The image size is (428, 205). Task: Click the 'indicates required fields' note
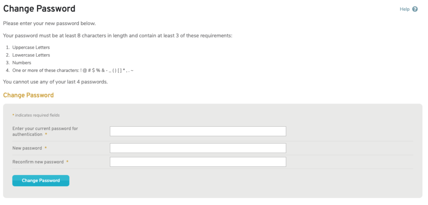(37, 115)
